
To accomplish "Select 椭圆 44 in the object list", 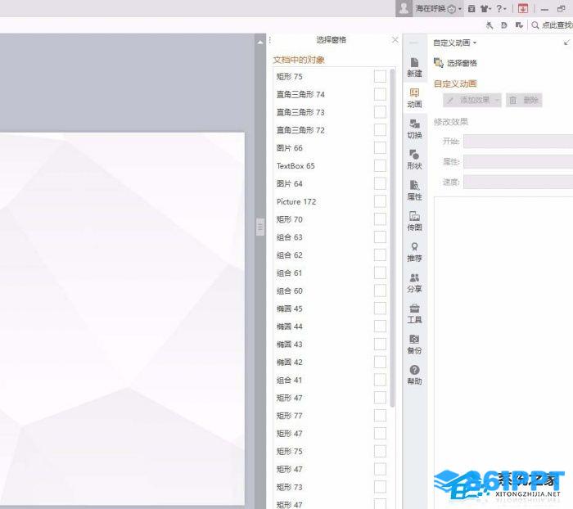I will pos(290,327).
